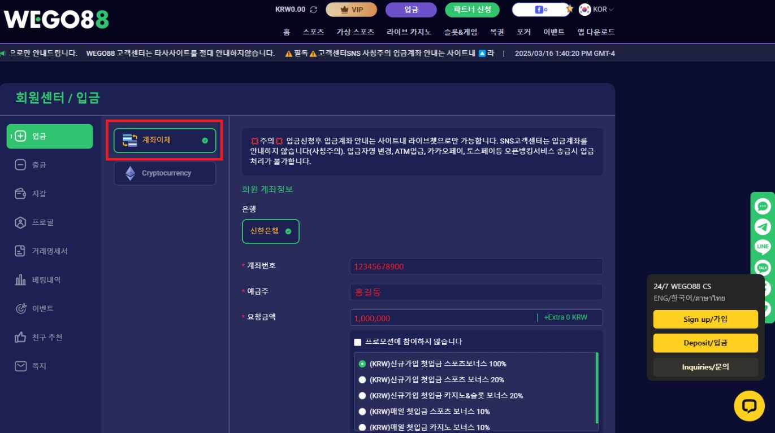This screenshot has height=433, width=775.
Task: Open the 이벤트 top menu item
Action: [x=553, y=32]
